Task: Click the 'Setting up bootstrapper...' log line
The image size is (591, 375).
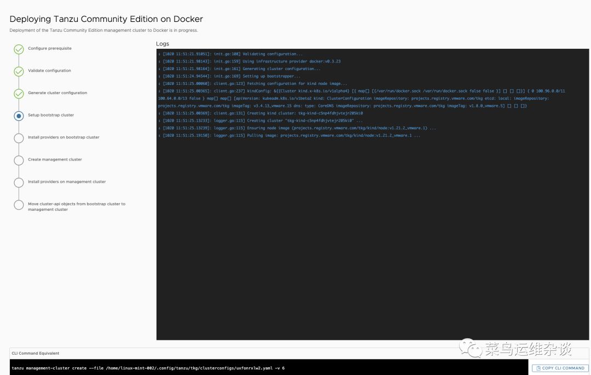Action: coord(229,76)
